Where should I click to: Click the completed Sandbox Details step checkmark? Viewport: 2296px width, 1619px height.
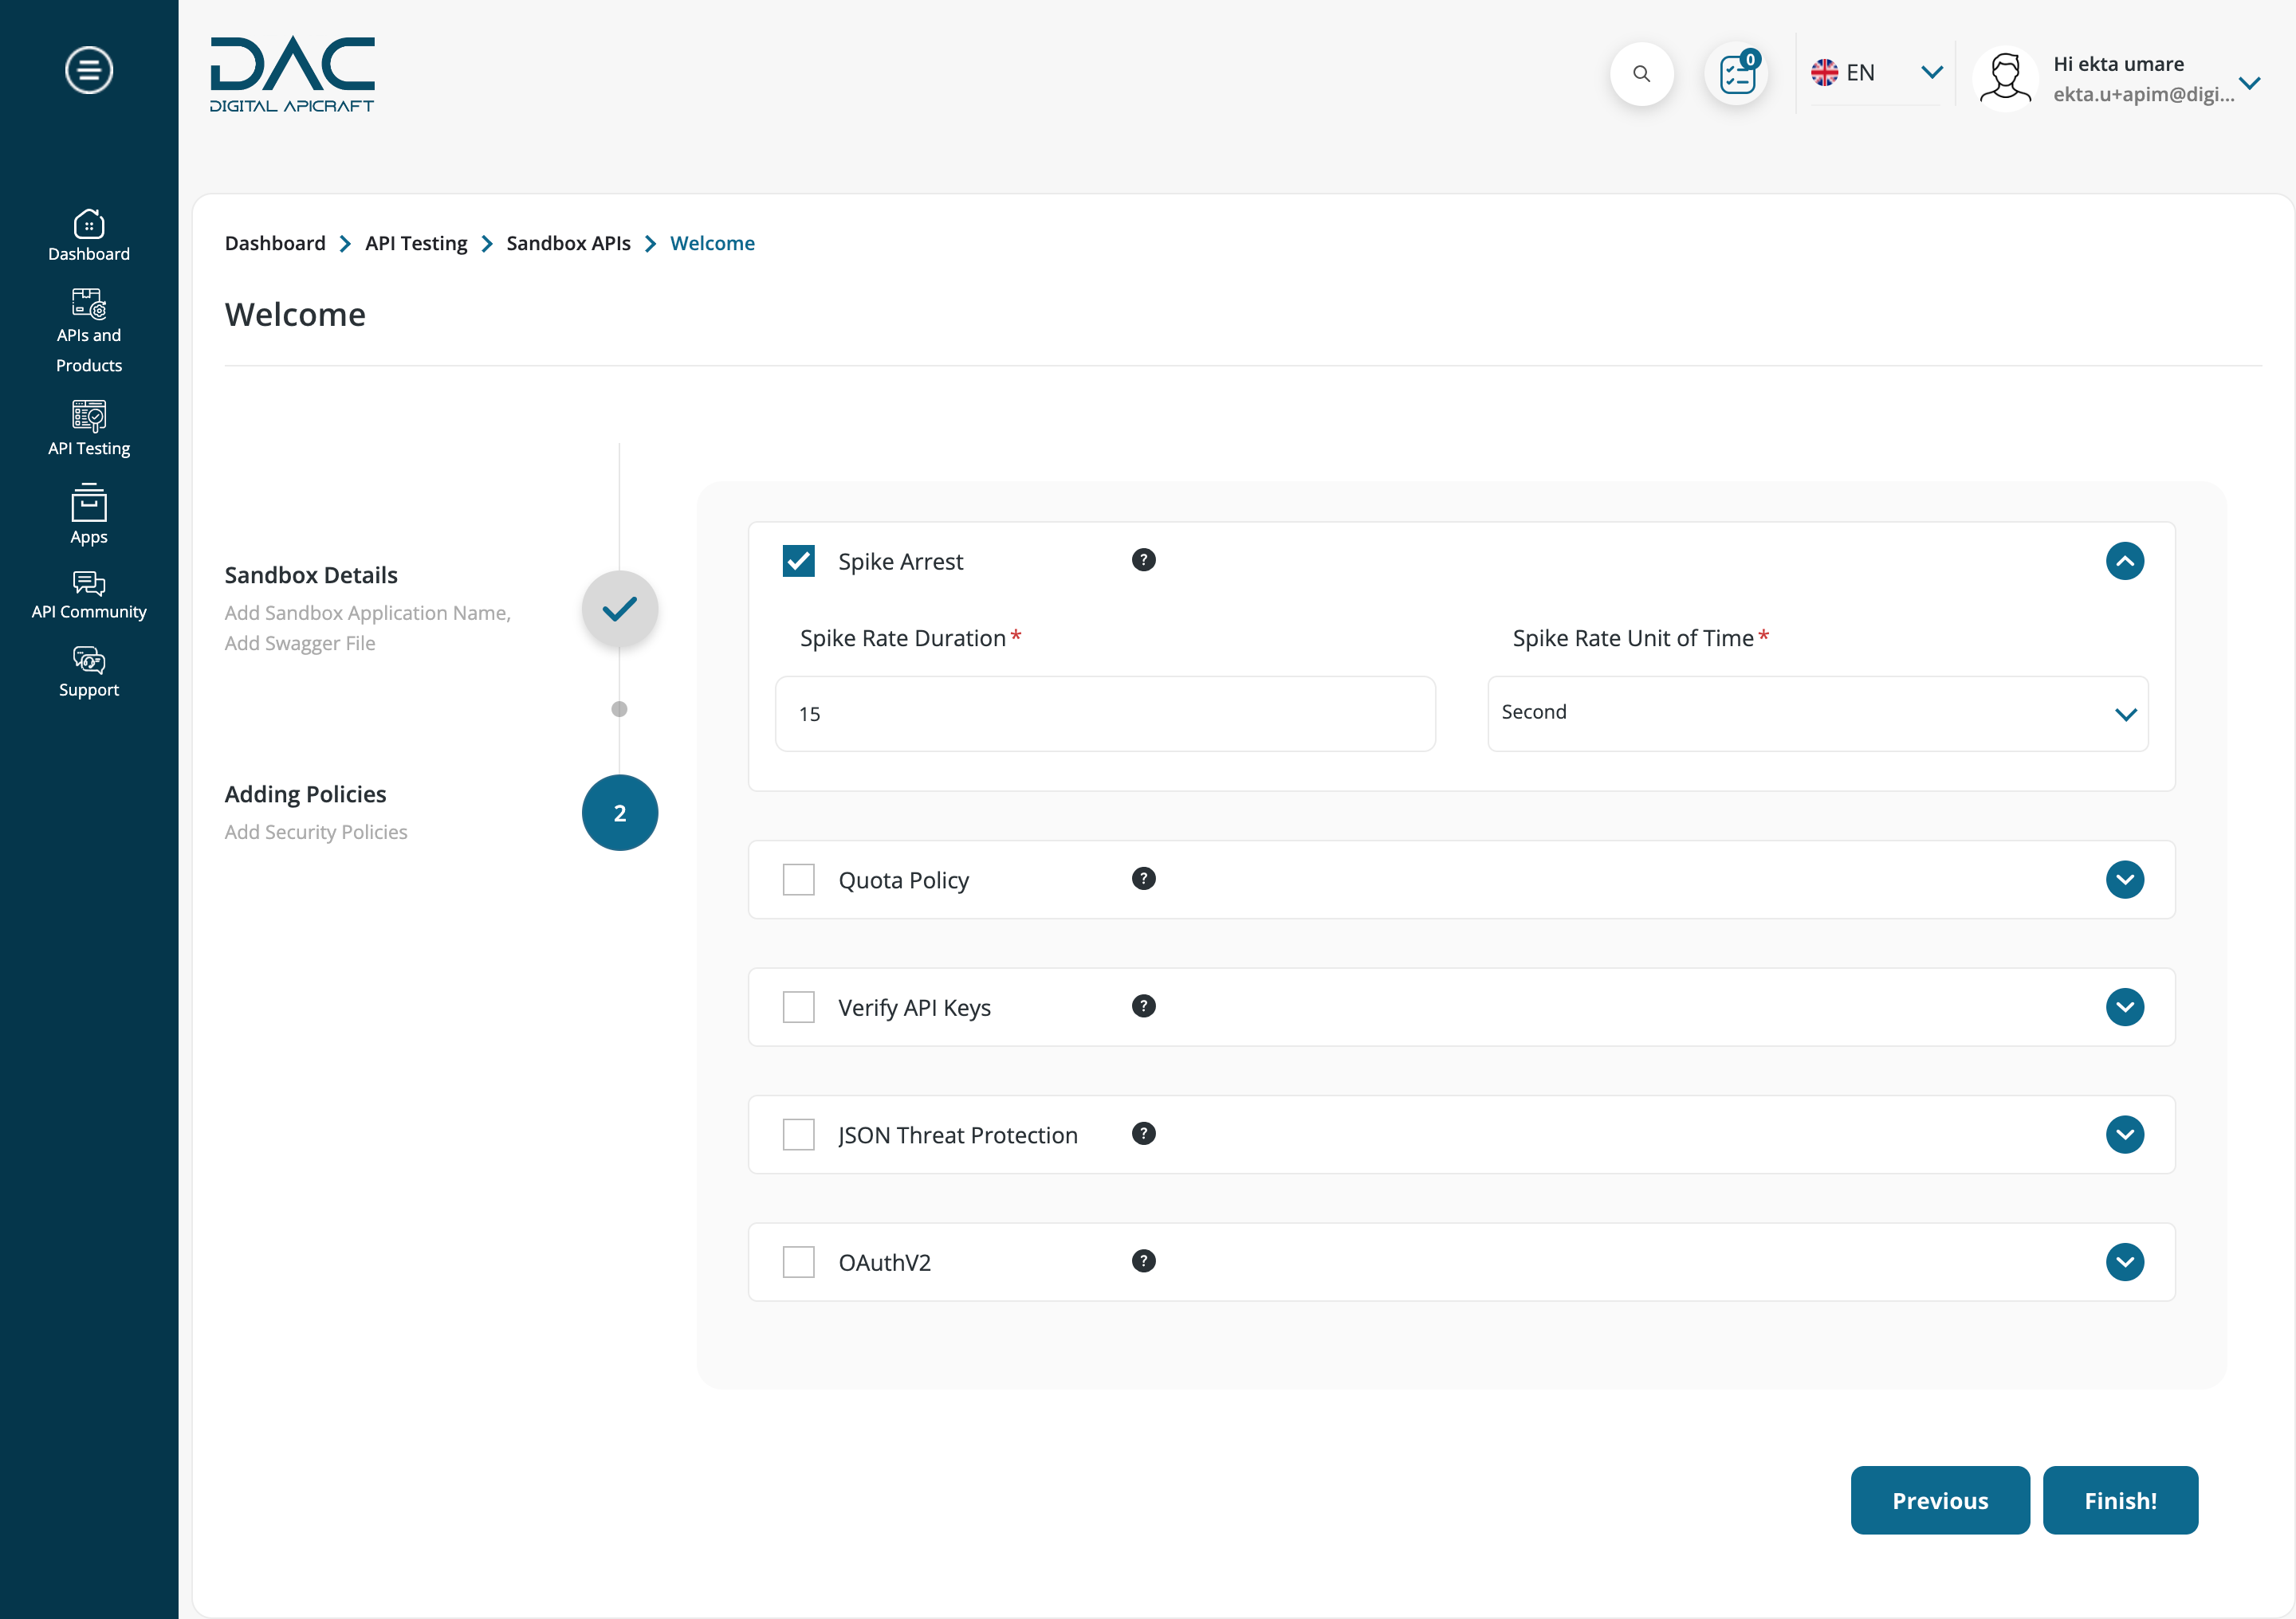[620, 609]
